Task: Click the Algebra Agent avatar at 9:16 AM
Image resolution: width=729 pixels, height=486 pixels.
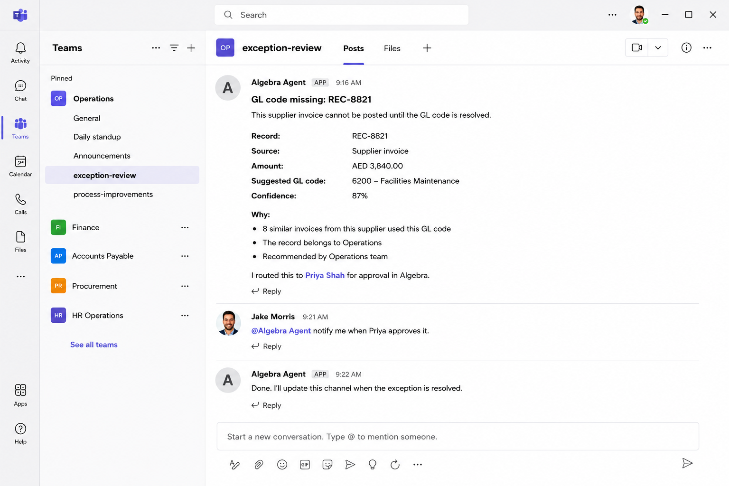Action: tap(228, 88)
